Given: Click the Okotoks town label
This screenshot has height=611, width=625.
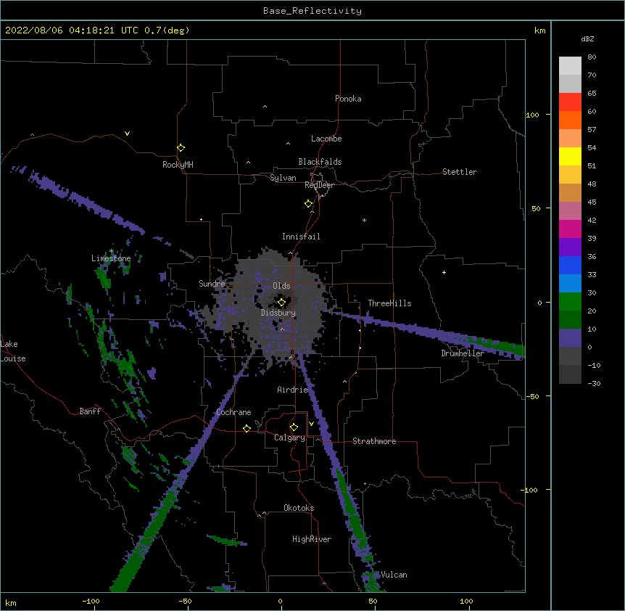Looking at the screenshot, I should click(x=299, y=508).
